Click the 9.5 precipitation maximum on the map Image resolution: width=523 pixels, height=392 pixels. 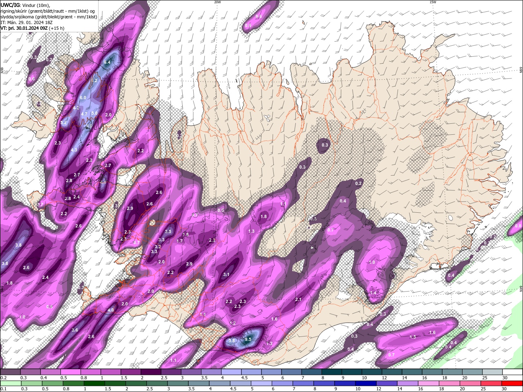tap(248, 339)
